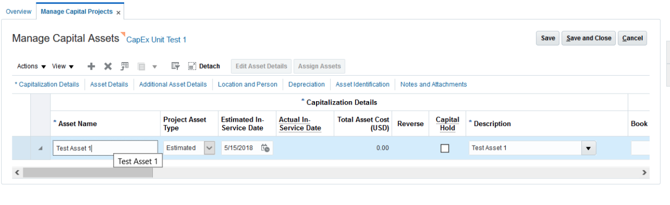This screenshot has width=670, height=205.
Task: Expand the Description dropdown arrow
Action: [589, 148]
